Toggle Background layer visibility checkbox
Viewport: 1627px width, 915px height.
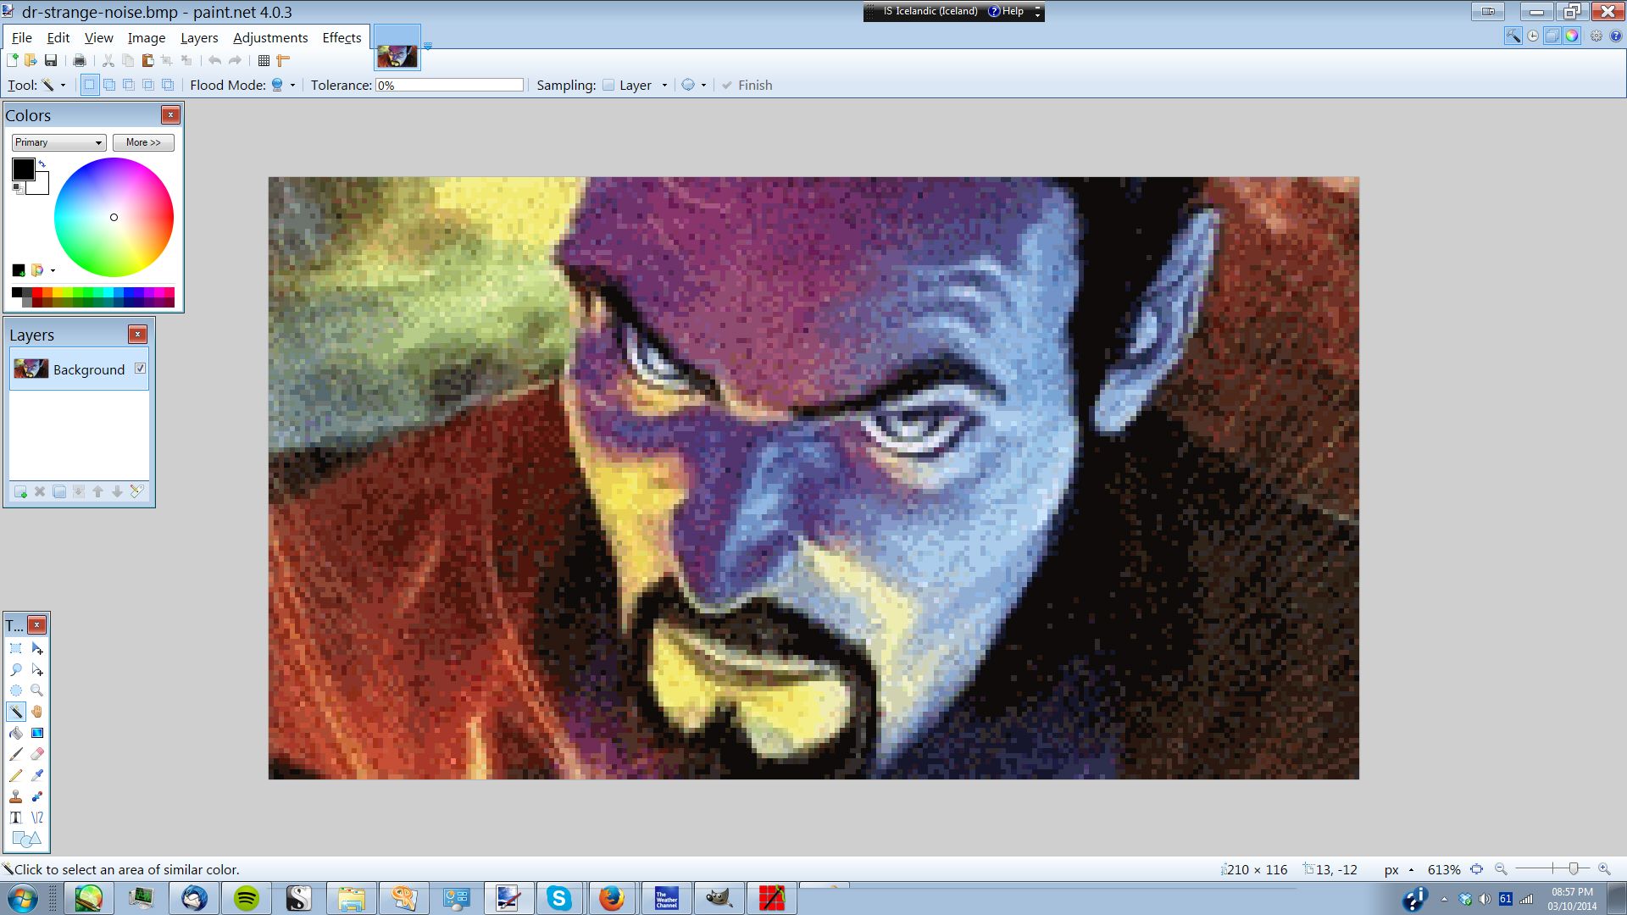(x=140, y=369)
